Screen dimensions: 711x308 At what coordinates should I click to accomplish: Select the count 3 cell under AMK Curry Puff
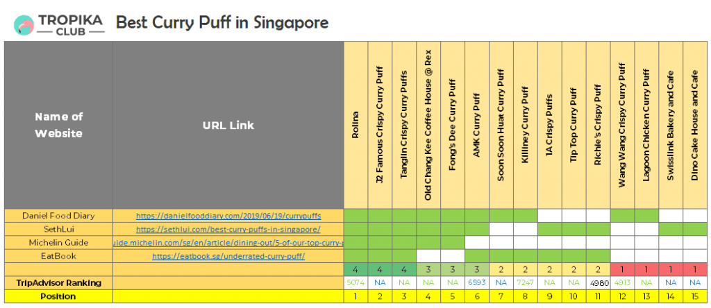[477, 269]
